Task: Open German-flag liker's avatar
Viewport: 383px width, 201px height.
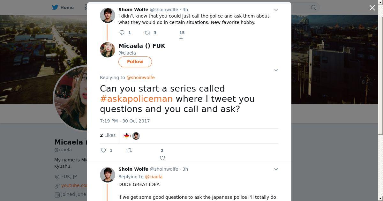Action: (127, 136)
